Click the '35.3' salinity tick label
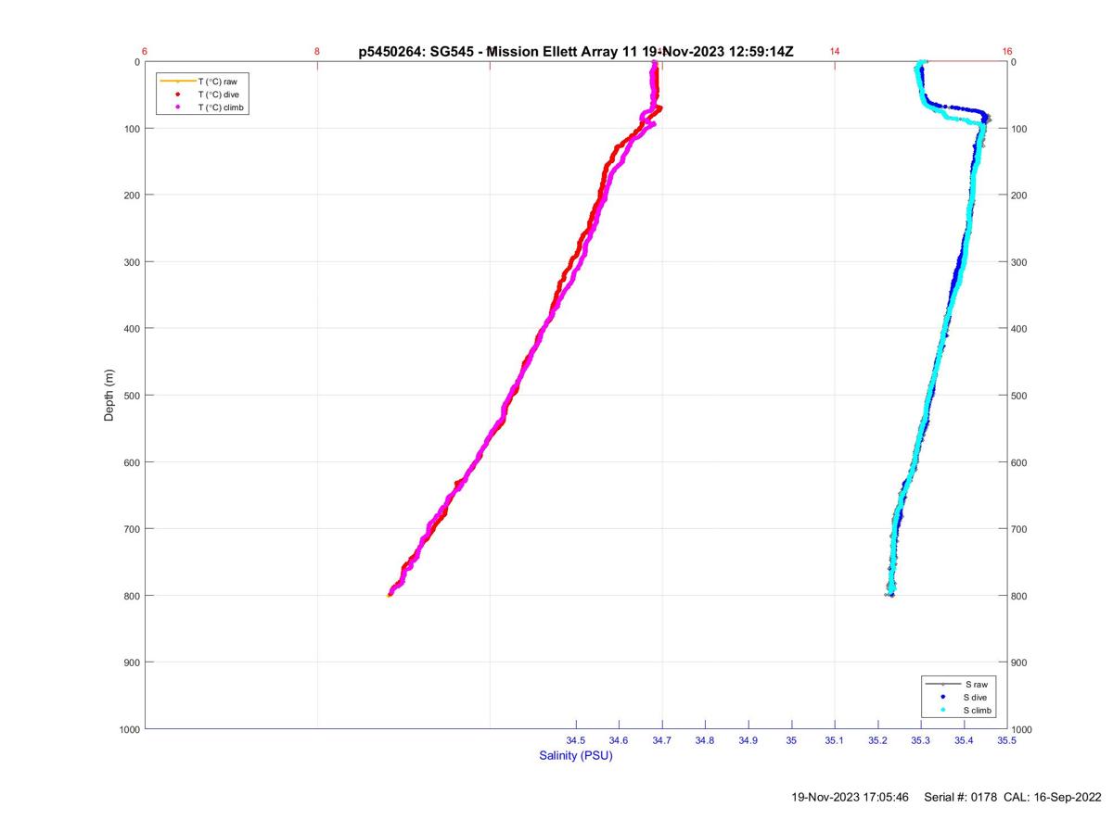Viewport: 1113px width, 820px height. [x=921, y=740]
